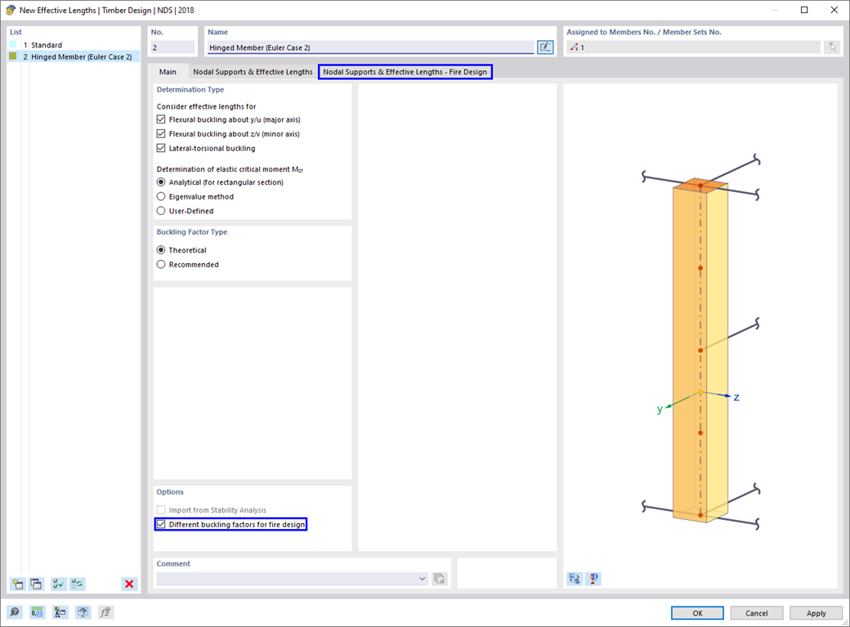Click the new effective length item icon
The width and height of the screenshot is (850, 627).
click(17, 584)
